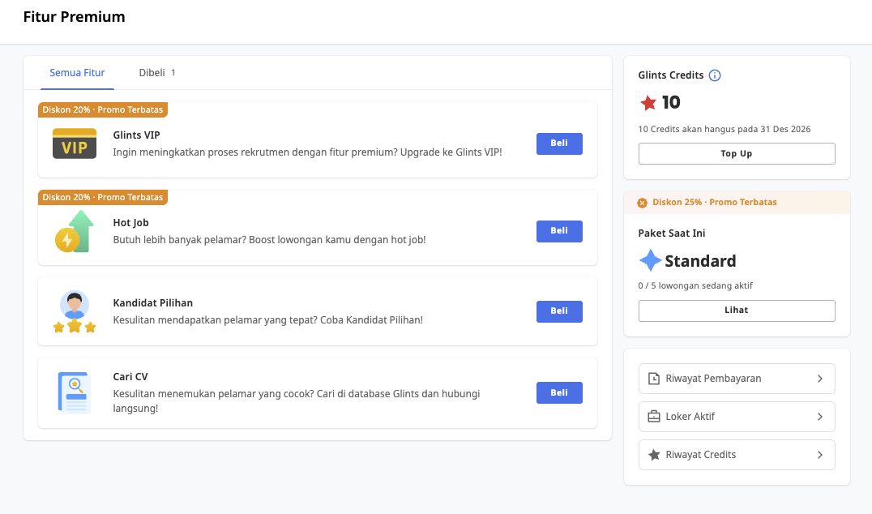
Task: Click the Fitur Premium page heading
Action: tap(74, 17)
